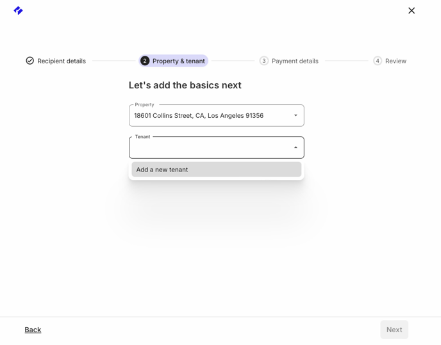Go Back to the previous step
This screenshot has width=441, height=345.
[33, 330]
